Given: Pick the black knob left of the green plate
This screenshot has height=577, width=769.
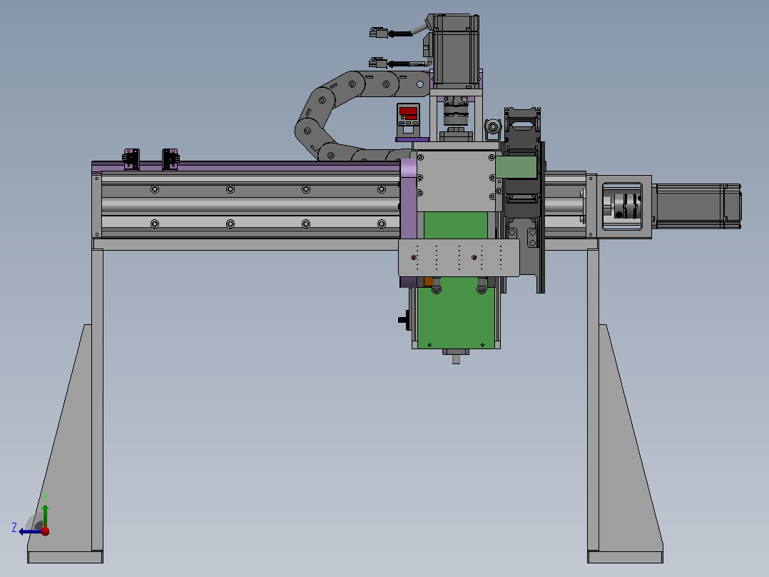Looking at the screenshot, I should 404,320.
